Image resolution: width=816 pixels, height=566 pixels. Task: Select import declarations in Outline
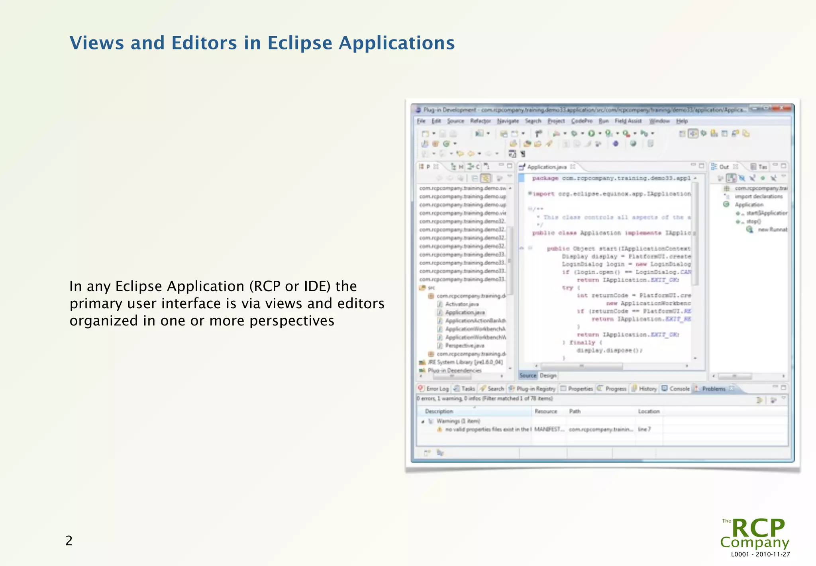point(753,196)
